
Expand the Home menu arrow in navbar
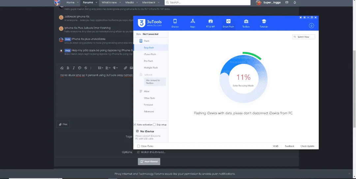[78, 3]
